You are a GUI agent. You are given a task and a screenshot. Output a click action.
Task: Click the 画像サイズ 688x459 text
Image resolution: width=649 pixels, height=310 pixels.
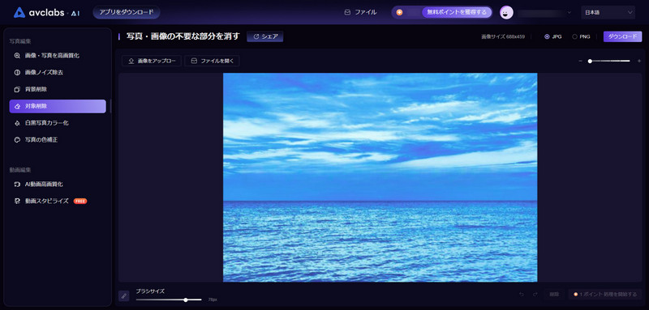tap(503, 36)
